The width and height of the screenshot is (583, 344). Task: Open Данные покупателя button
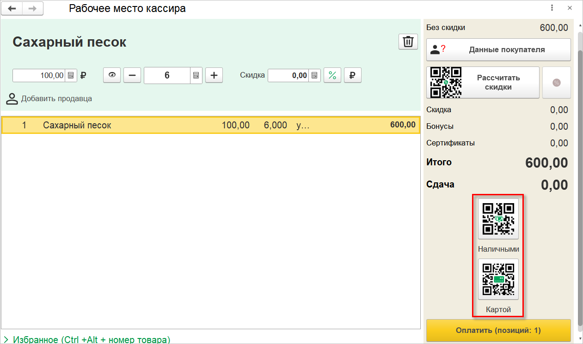point(498,49)
